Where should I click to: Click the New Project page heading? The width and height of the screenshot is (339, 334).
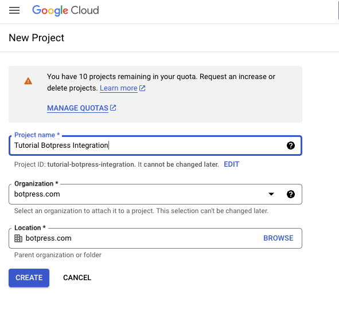point(36,38)
